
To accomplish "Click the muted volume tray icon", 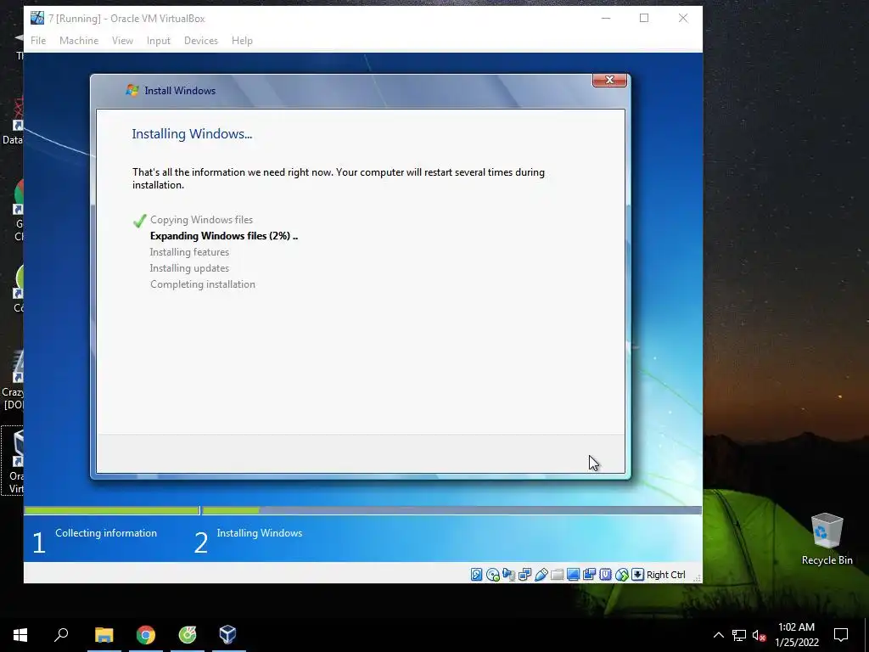I will click(759, 635).
